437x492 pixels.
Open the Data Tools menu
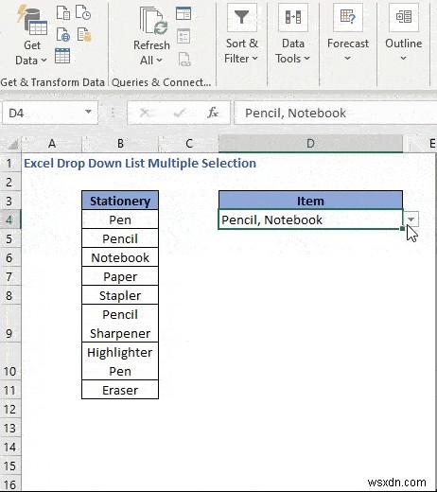tap(293, 35)
